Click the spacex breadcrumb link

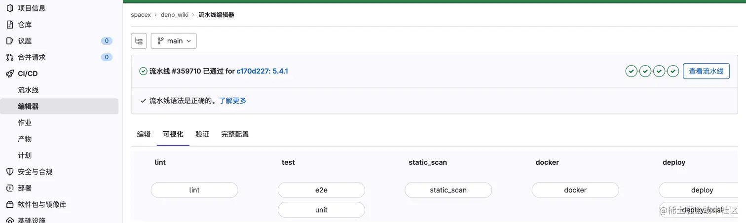coord(141,15)
